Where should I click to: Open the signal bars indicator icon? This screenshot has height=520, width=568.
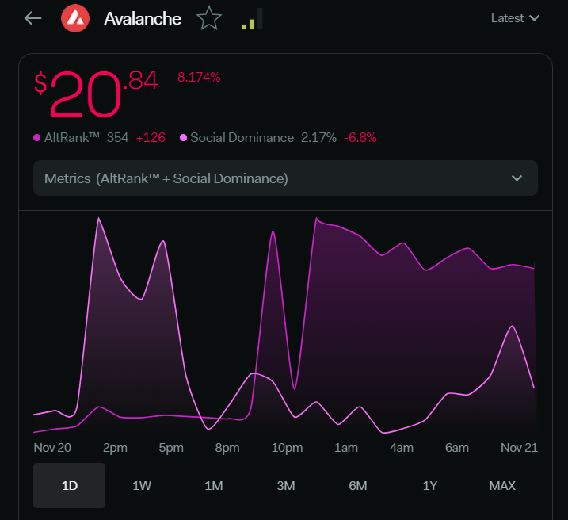[x=252, y=19]
